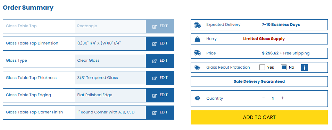
Task: Click the Expected Delivery truck icon
Action: point(197,25)
